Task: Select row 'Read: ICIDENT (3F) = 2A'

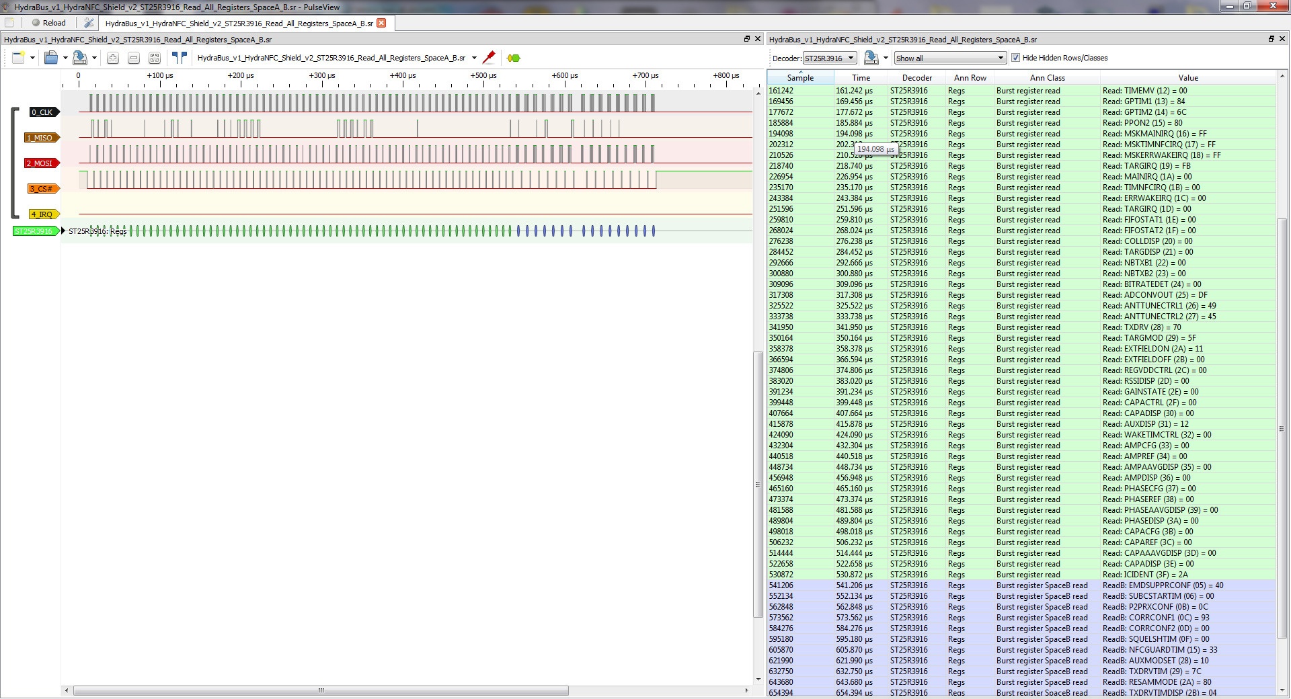Action: [x=1021, y=575]
